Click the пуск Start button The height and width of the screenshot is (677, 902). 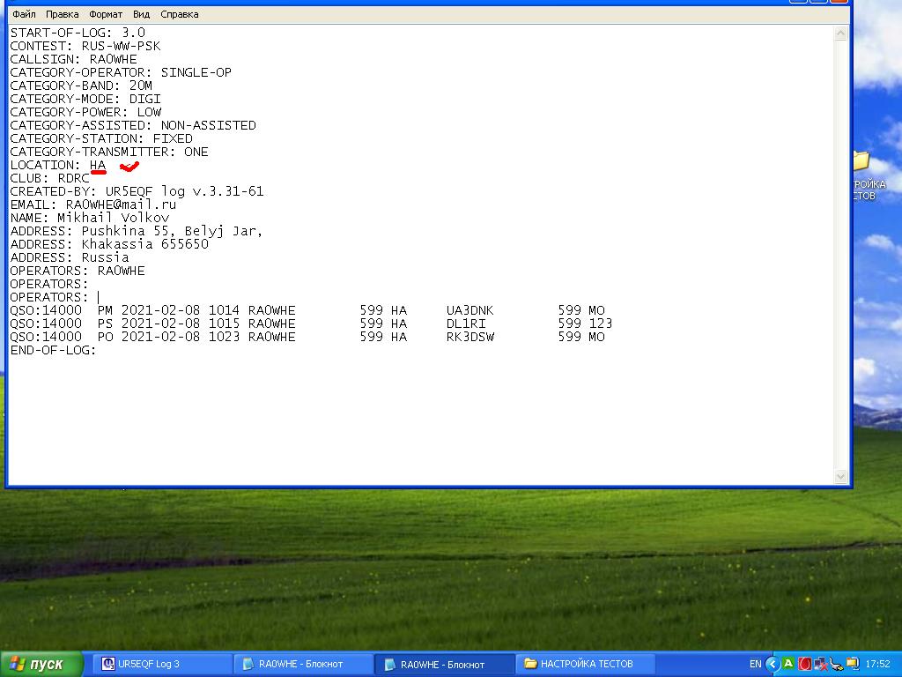41,664
